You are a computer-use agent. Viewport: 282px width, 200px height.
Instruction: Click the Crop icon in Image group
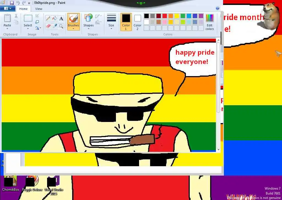[x=37, y=16]
